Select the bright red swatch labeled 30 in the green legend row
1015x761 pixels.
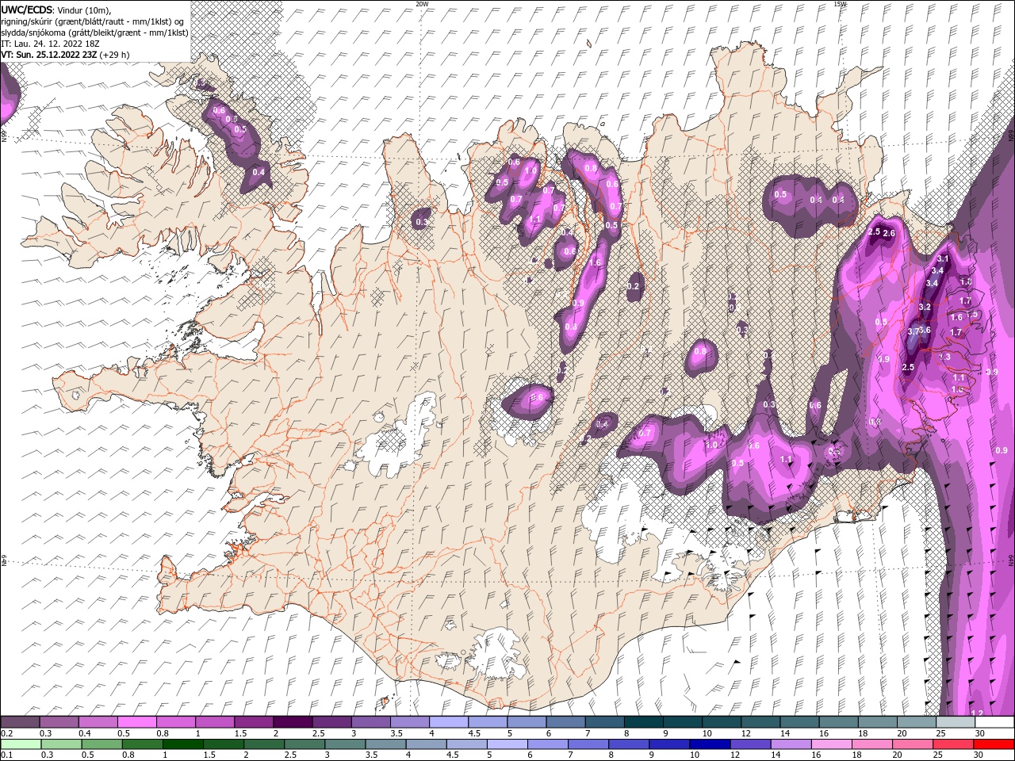tap(994, 744)
